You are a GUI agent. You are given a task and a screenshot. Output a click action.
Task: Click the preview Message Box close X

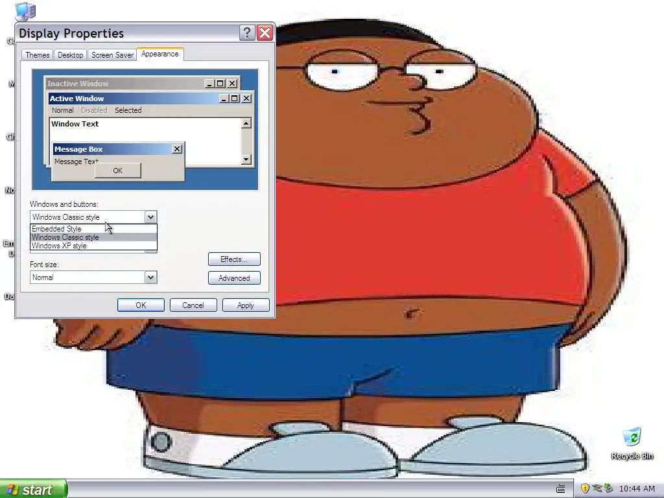pos(177,149)
